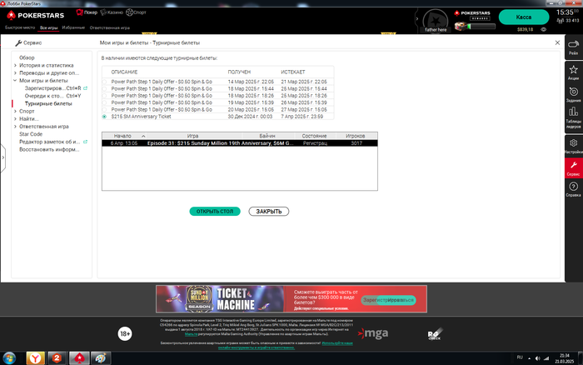Switch to Казино section
This screenshot has height=365, width=583.
112,12
